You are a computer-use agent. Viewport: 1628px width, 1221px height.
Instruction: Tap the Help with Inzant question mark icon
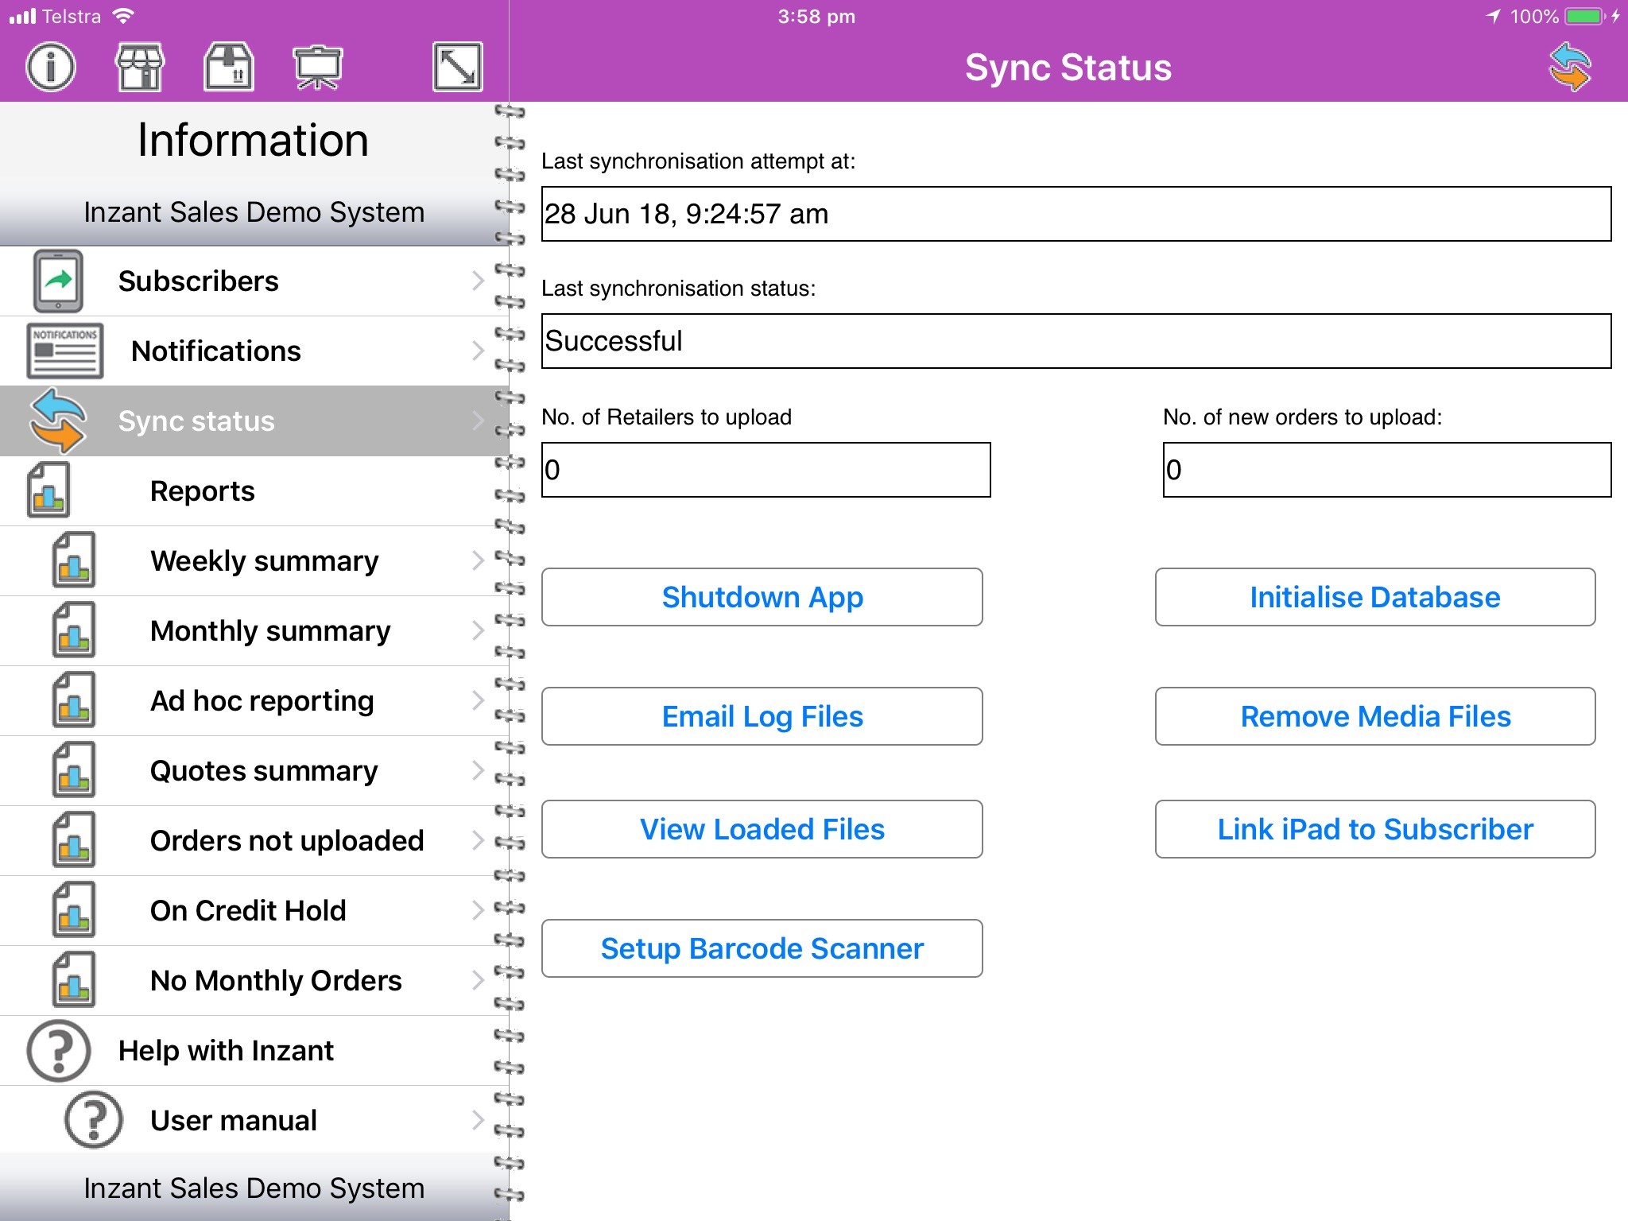[x=58, y=1050]
